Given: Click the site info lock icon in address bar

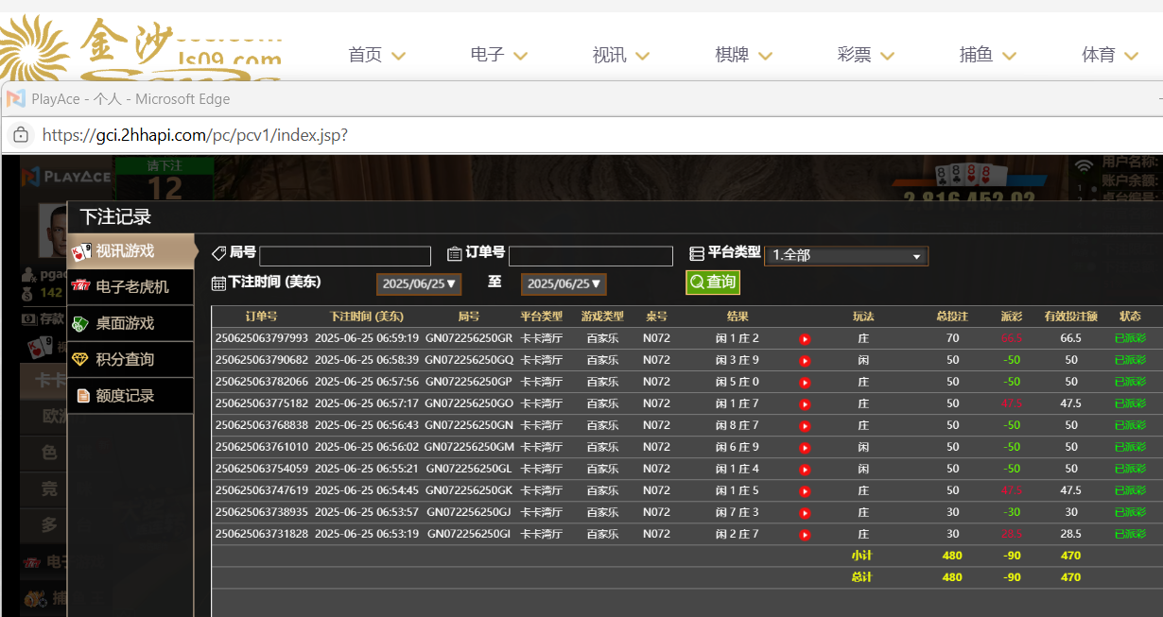Looking at the screenshot, I should tap(21, 135).
